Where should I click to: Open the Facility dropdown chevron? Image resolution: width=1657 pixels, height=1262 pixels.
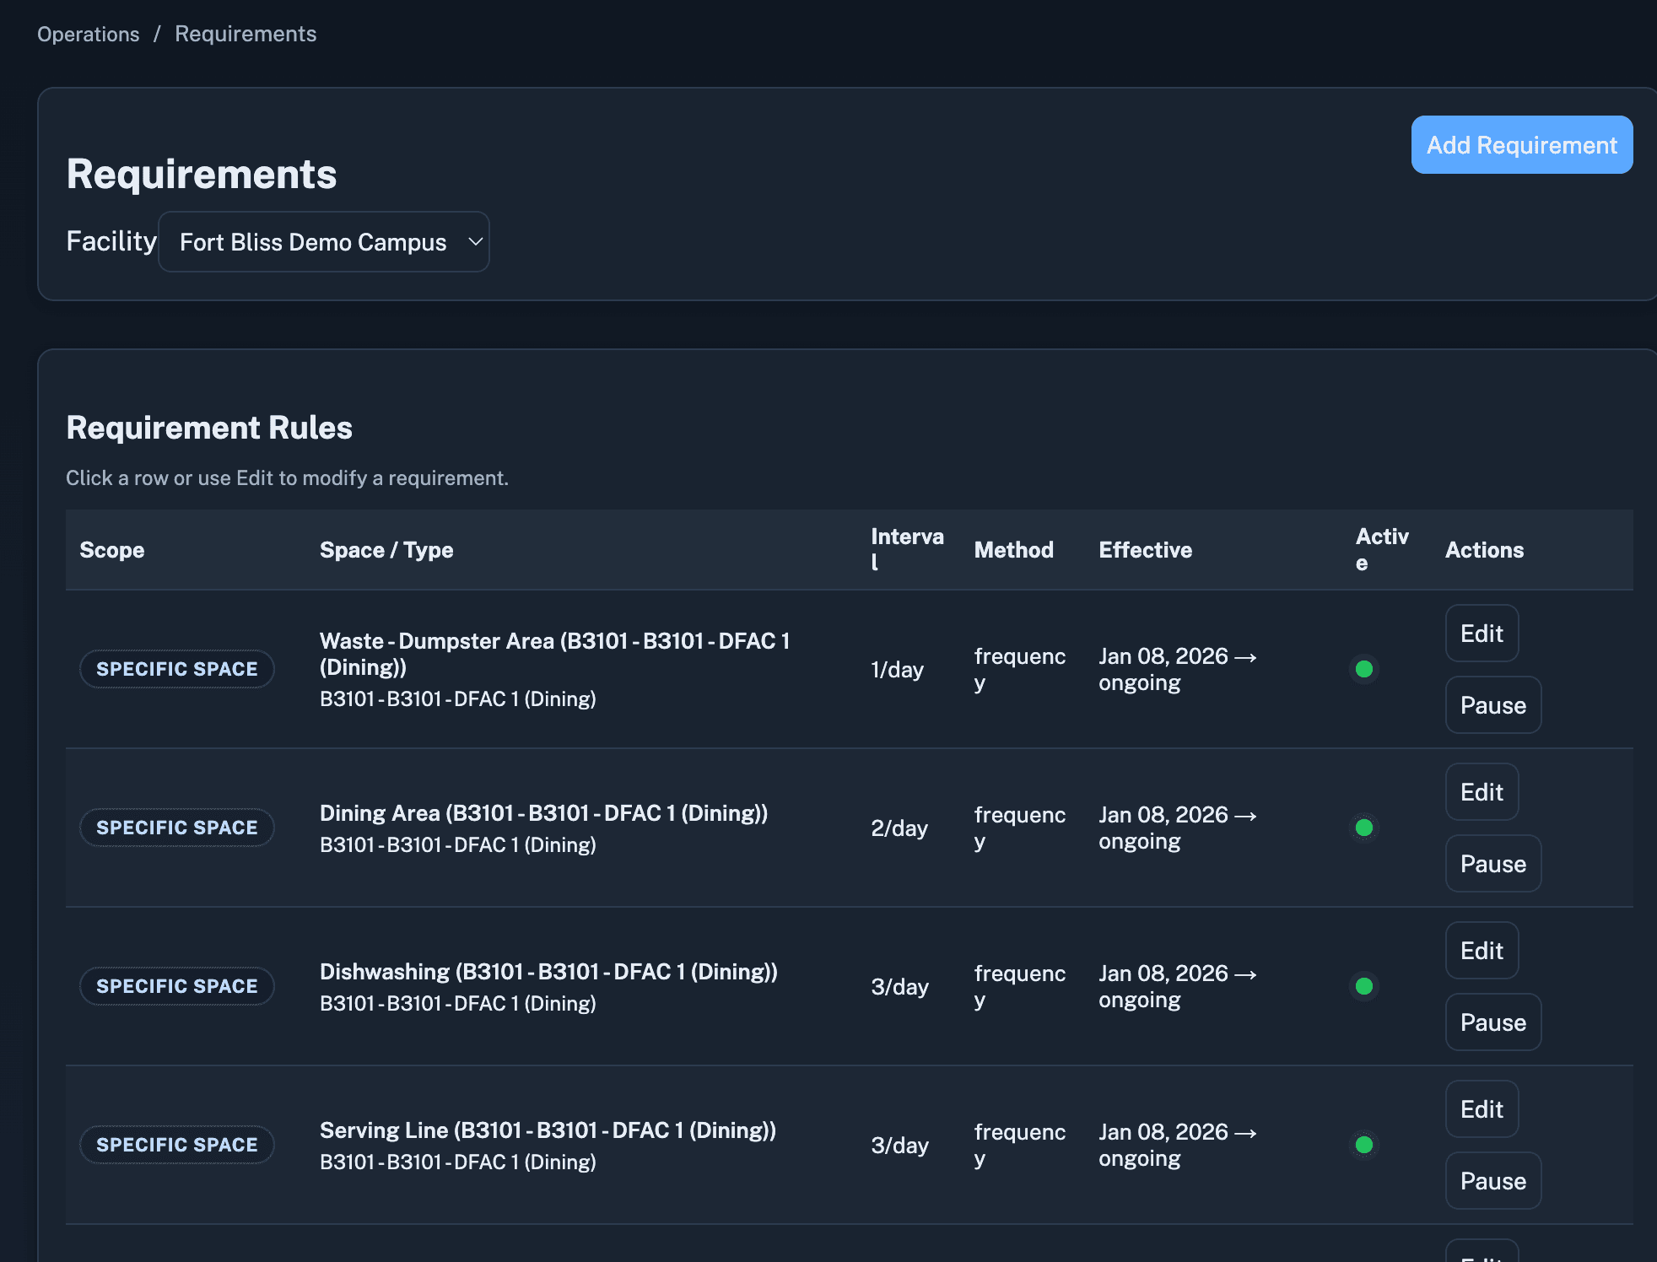click(473, 241)
